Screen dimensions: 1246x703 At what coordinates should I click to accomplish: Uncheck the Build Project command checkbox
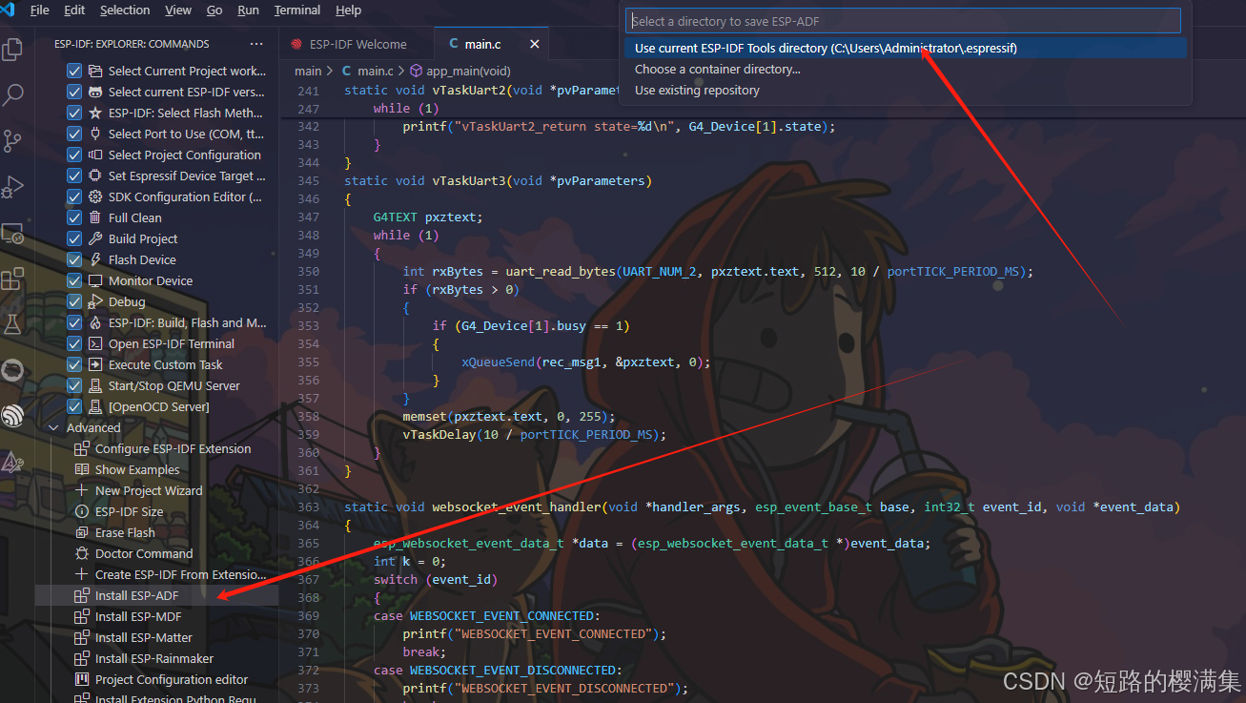coord(73,238)
